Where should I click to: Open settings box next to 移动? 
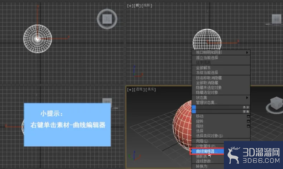click(x=248, y=117)
